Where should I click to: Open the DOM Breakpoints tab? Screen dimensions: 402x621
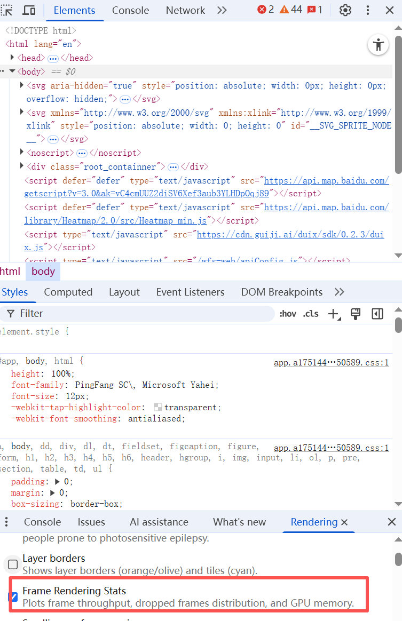coord(282,292)
